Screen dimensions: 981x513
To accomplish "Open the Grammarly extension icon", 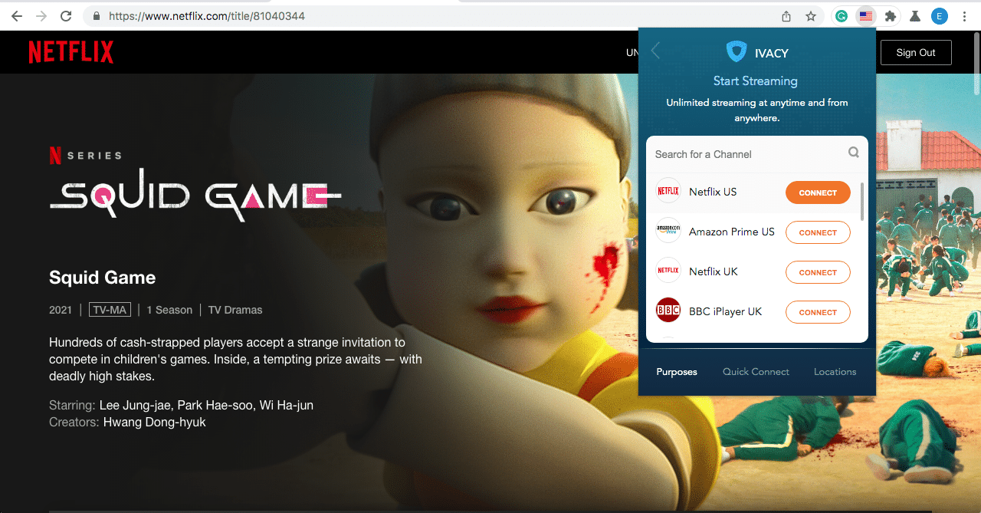I will [x=842, y=16].
